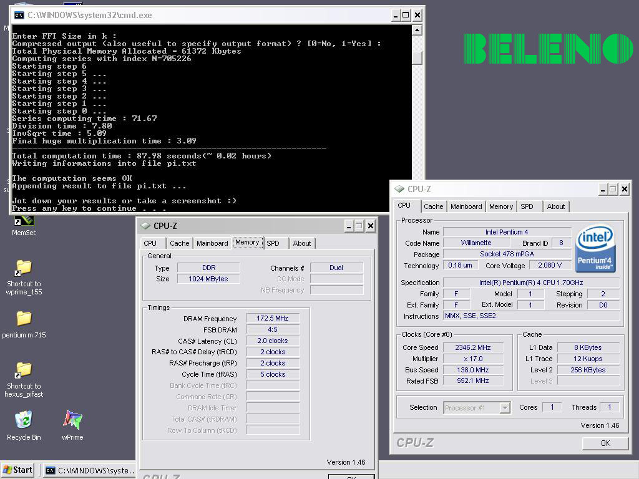Click the Technology value 0.18 um
The height and width of the screenshot is (479, 639).
[460, 265]
